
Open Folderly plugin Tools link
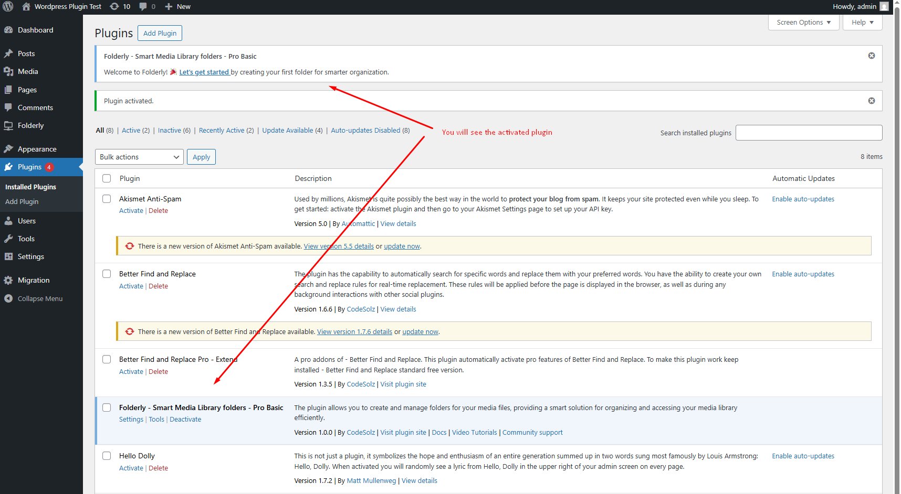coord(156,419)
